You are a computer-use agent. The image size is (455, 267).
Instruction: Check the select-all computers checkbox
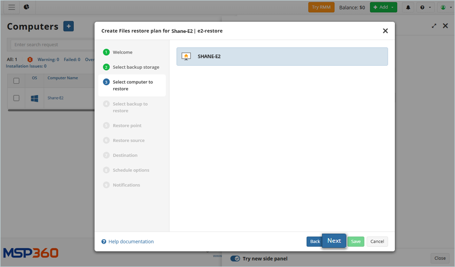(x=16, y=80)
